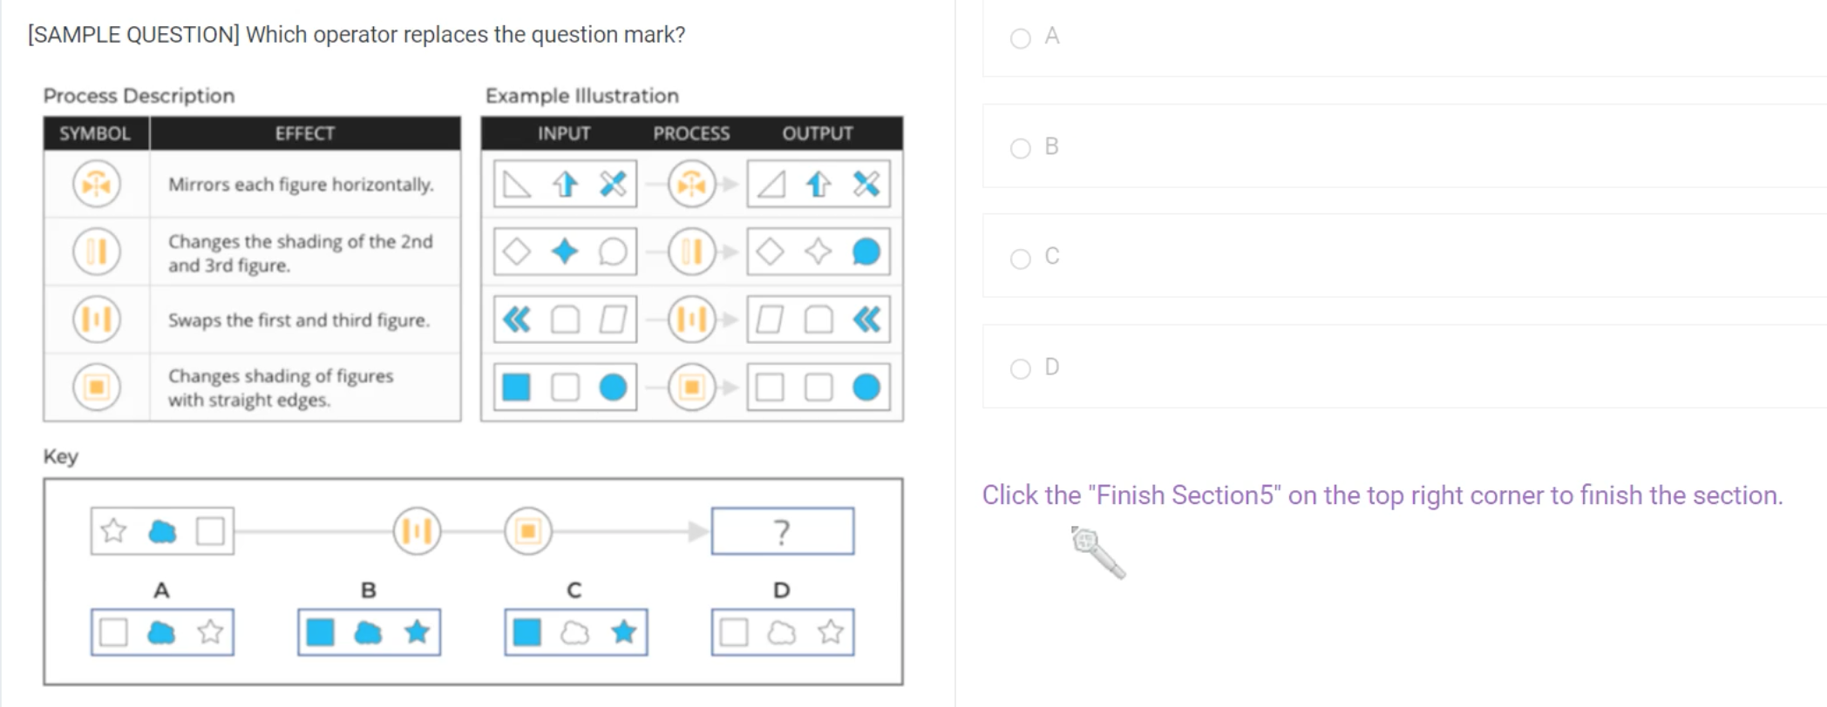Mark answer D radio button

pos(1021,369)
